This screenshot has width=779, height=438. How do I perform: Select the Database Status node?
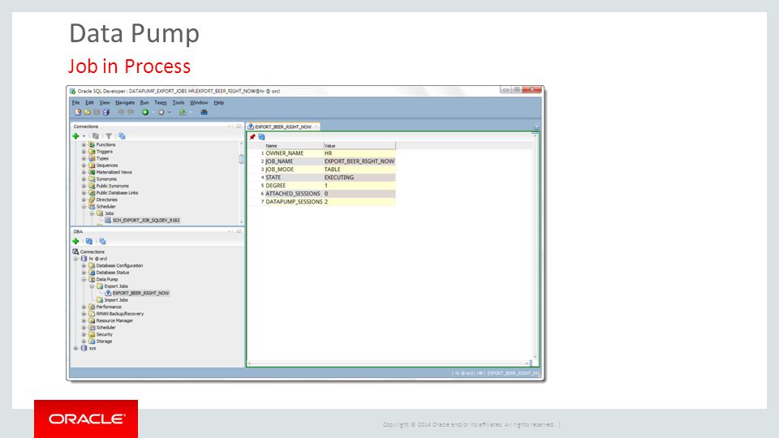(x=112, y=273)
